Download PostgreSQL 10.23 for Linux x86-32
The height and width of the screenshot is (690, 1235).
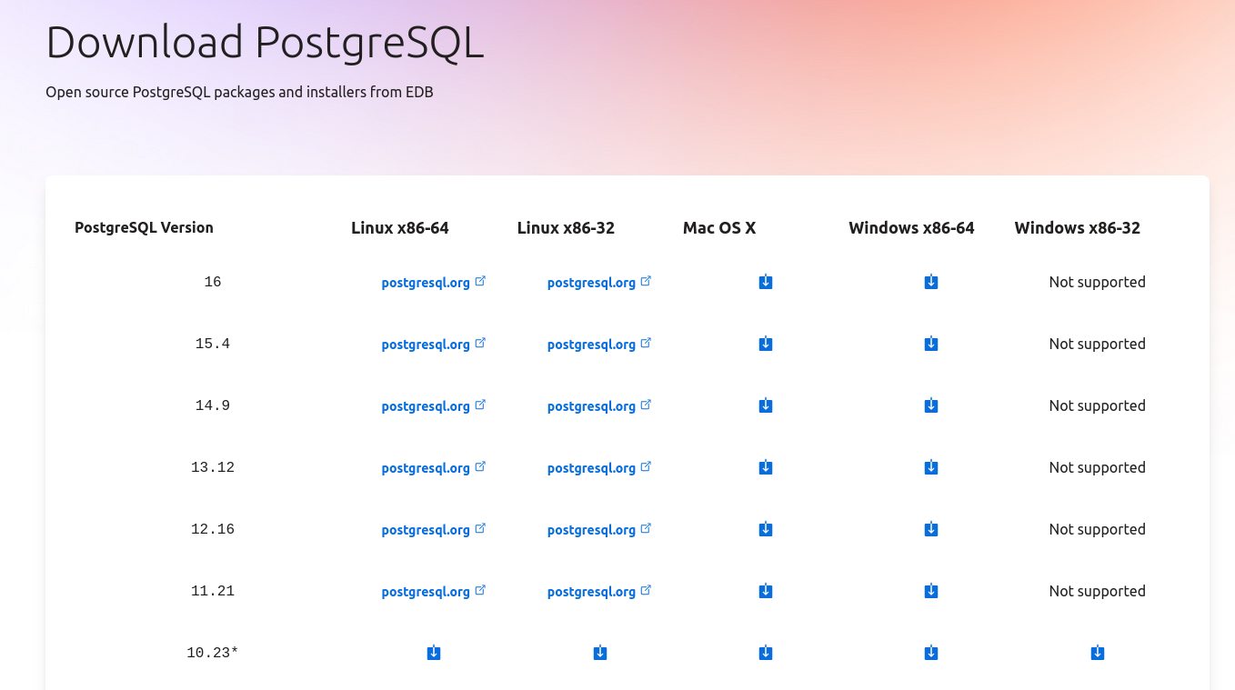coord(600,653)
